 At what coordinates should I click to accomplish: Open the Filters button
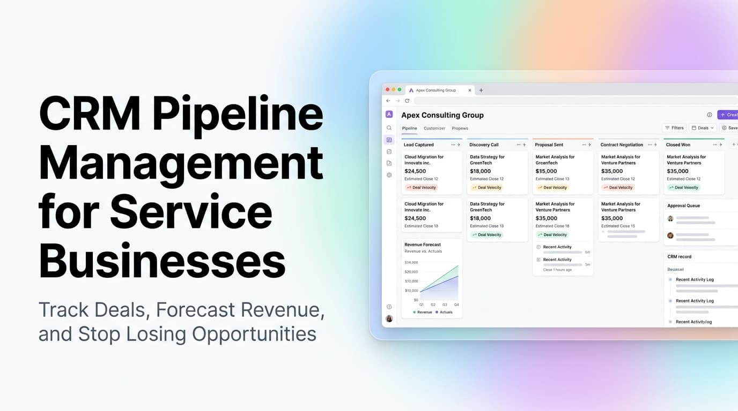[x=675, y=128]
